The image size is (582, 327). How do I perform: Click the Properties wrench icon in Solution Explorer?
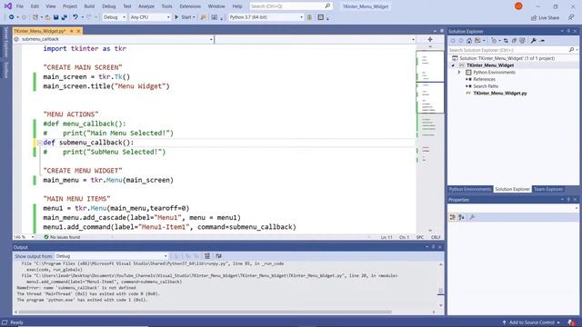(x=534, y=40)
